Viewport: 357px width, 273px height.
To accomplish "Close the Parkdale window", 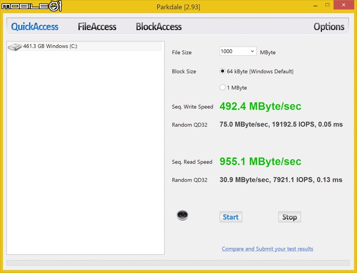I will [344, 5].
